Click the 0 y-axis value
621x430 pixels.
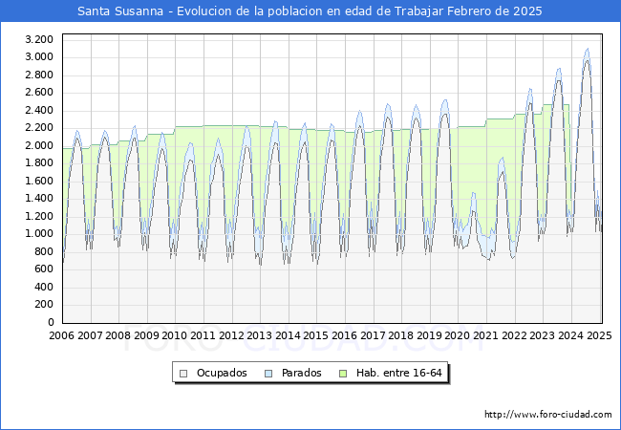51,322
